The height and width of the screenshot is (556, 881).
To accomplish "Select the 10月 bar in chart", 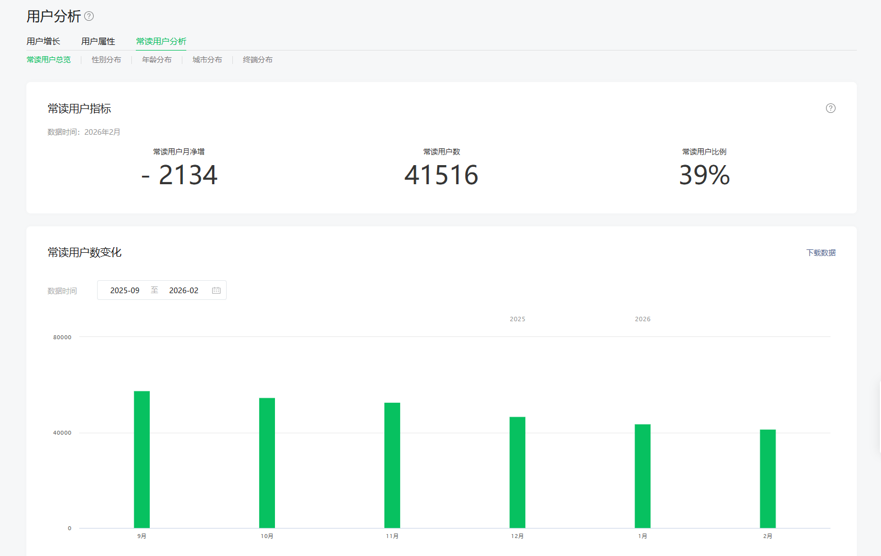I will (x=267, y=463).
